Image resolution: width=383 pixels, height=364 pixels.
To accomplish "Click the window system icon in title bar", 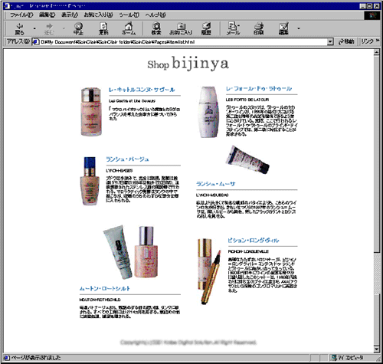I will coord(7,5).
